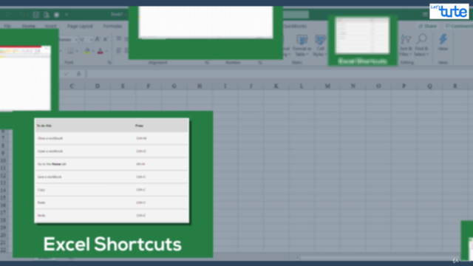Open Customize Quick Access Toolbar dropdown arrow
Viewport: 473px width, 266px height.
point(67,15)
